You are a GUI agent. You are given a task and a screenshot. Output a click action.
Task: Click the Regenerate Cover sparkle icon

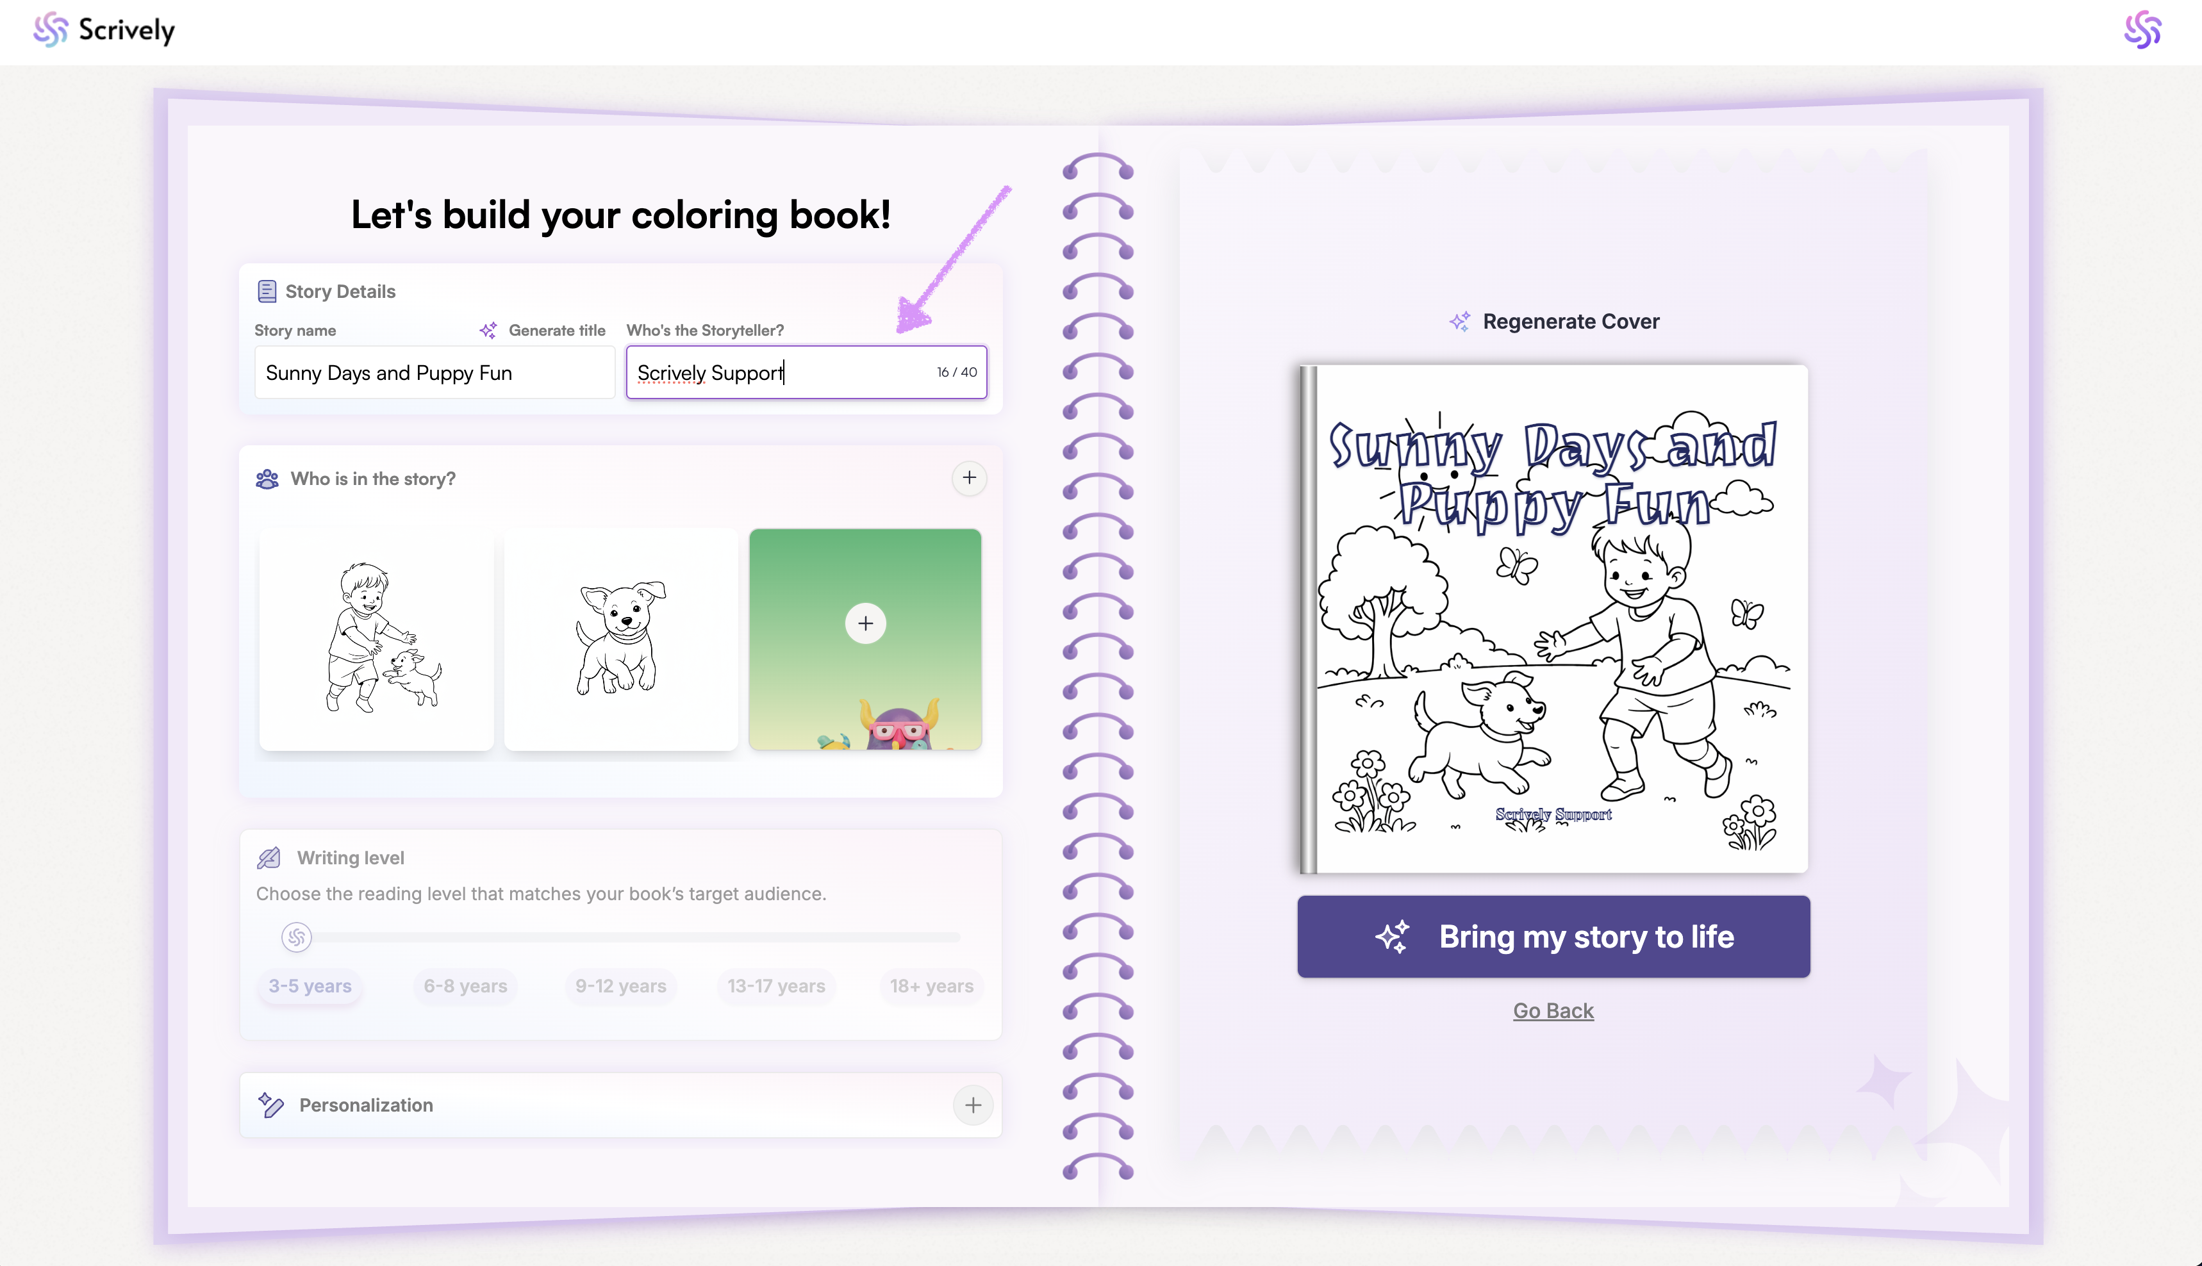click(1460, 322)
